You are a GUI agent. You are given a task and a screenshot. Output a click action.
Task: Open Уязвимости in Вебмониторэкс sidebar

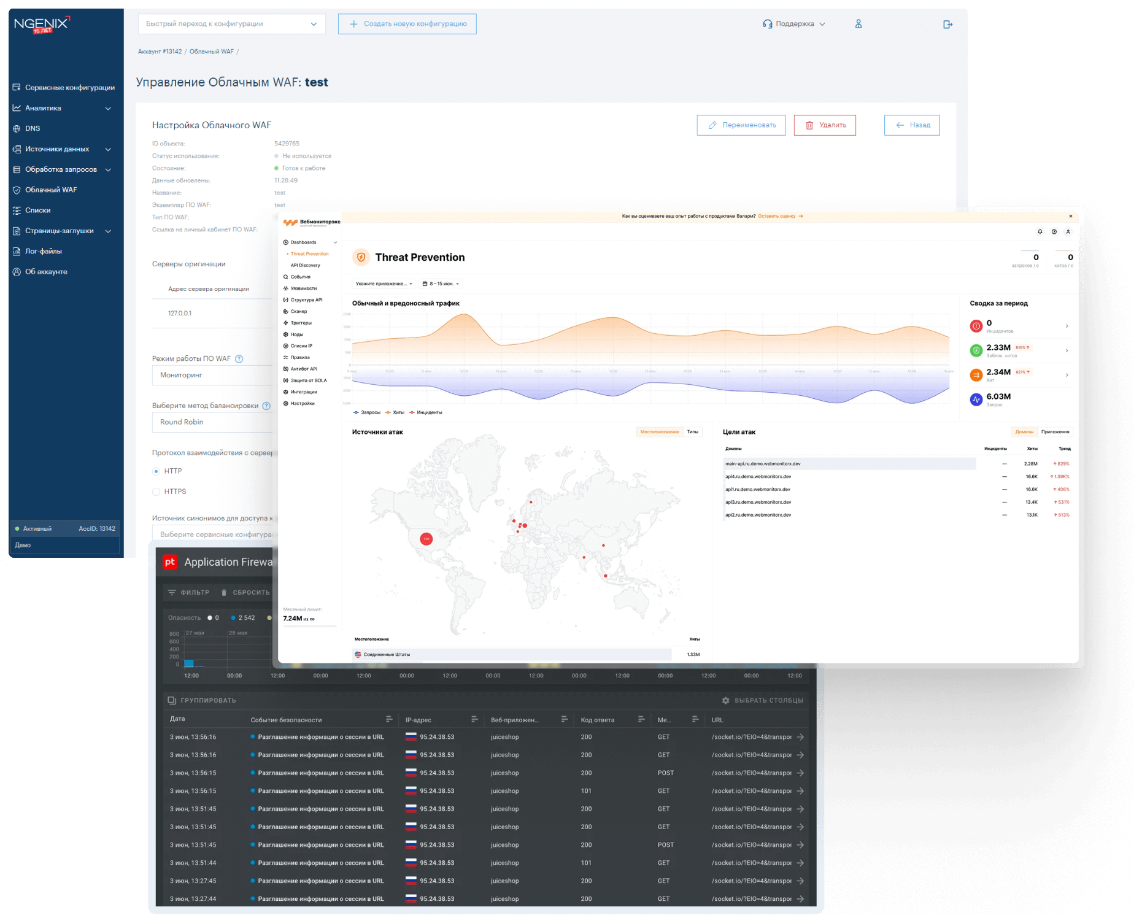click(300, 288)
